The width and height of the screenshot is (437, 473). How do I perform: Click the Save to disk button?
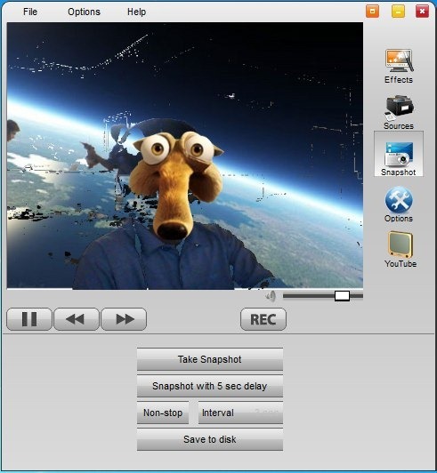[x=210, y=439]
